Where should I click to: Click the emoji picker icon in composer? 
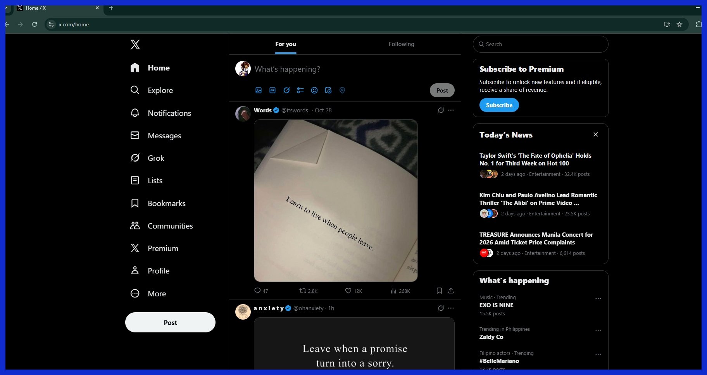click(x=314, y=90)
